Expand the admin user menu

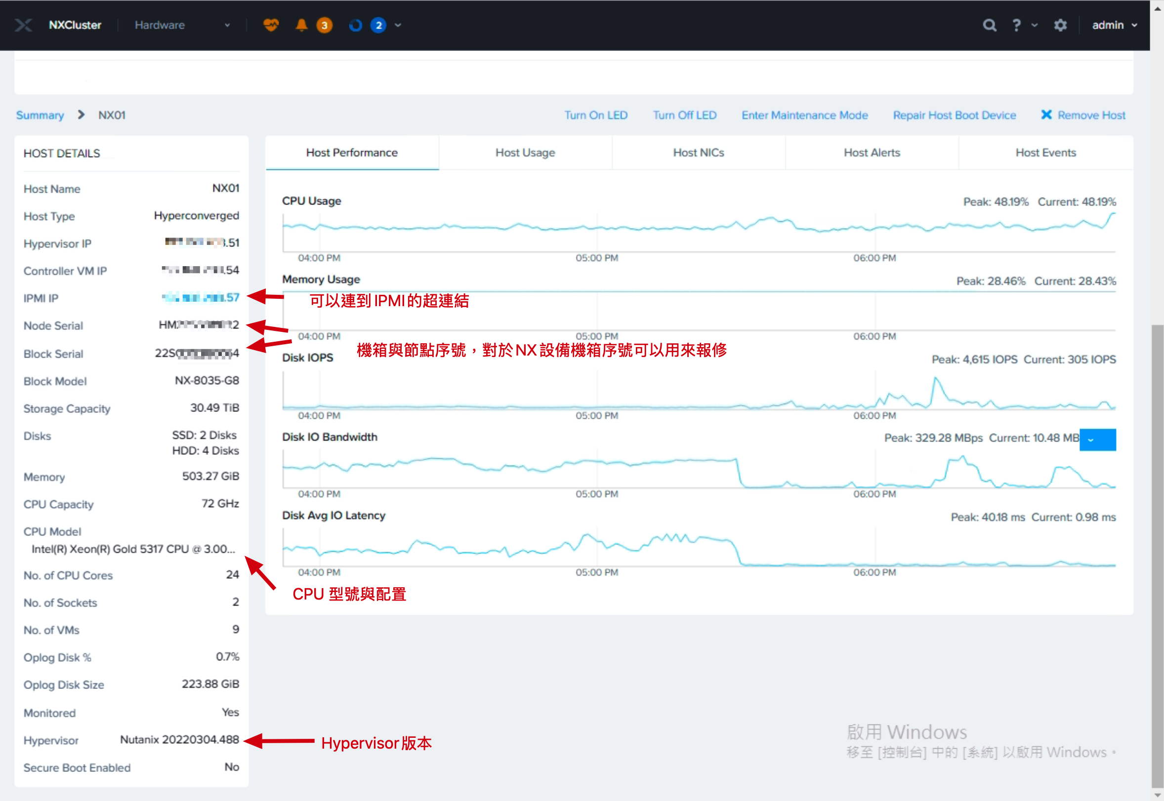point(1114,25)
